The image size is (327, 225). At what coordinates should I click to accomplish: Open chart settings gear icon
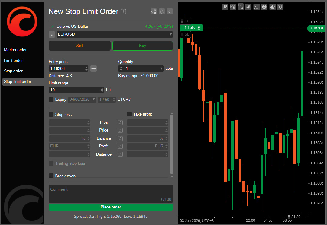point(233,7)
